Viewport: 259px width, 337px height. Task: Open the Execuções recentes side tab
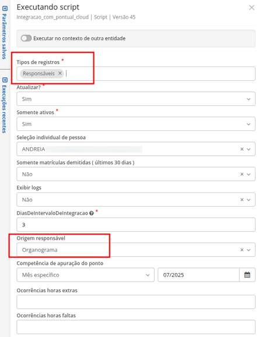point(4,105)
